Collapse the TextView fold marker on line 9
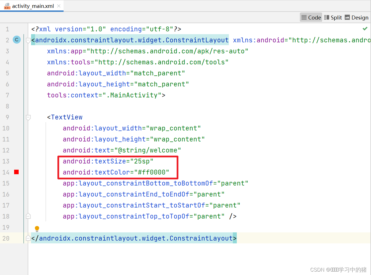371x275 pixels. click(x=28, y=117)
